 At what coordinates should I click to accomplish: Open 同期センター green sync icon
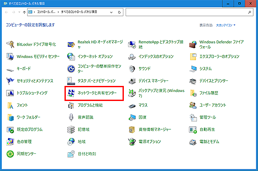[x=10, y=154]
